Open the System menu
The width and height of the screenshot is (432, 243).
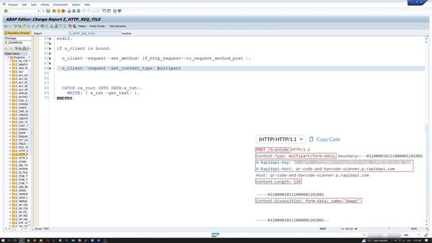pos(76,5)
